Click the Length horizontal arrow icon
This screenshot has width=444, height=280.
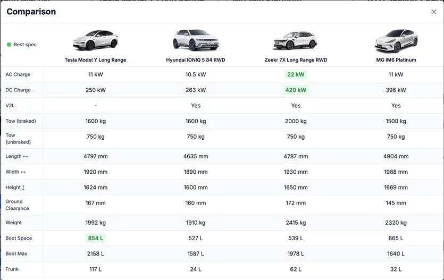26,156
